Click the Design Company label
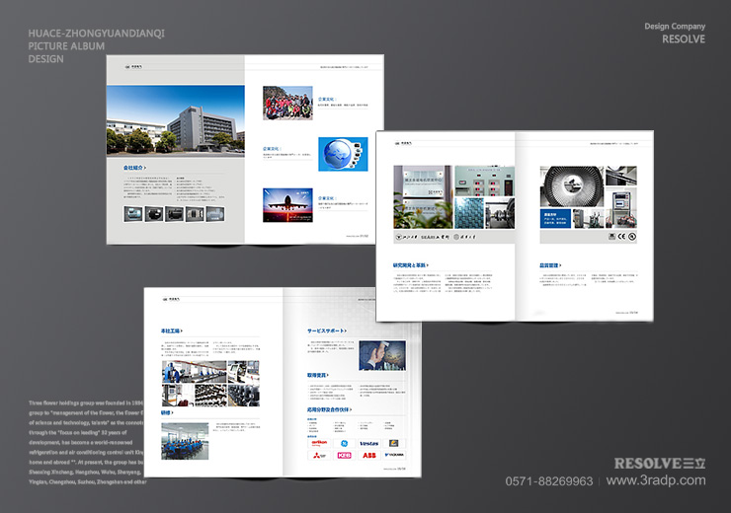Image resolution: width=731 pixels, height=513 pixels. click(x=675, y=26)
